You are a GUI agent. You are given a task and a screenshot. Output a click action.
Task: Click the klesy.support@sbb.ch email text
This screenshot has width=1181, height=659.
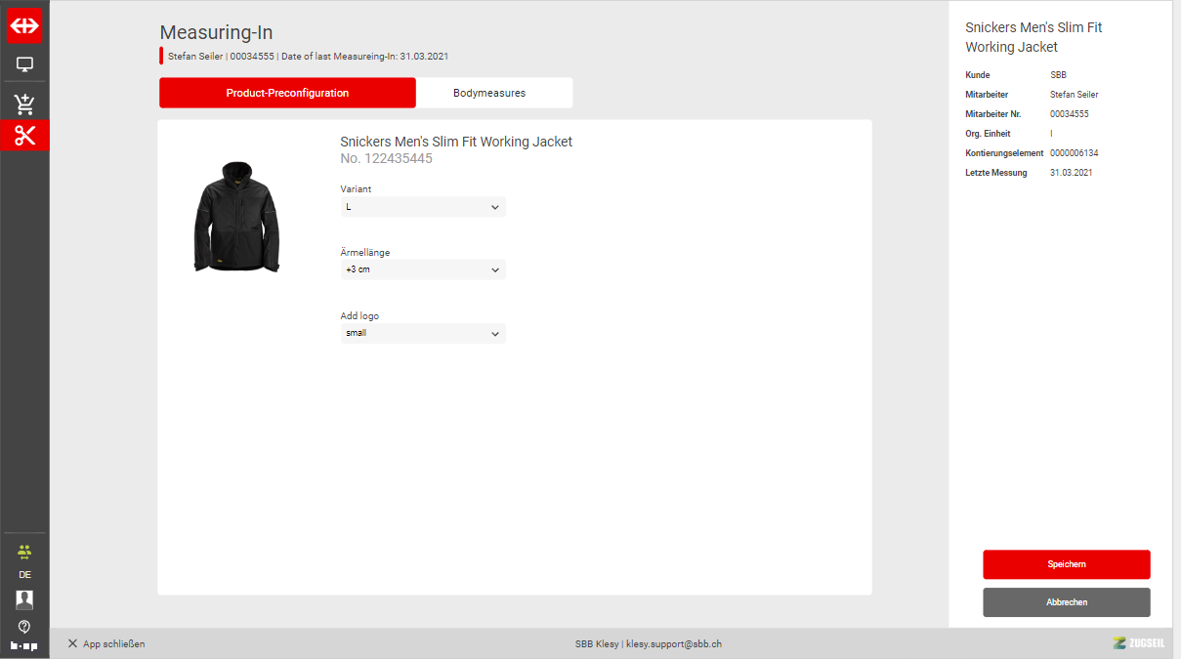click(x=673, y=644)
